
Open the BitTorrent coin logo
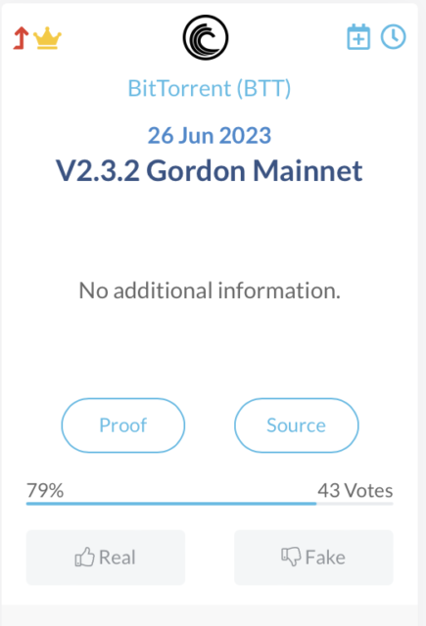point(206,37)
